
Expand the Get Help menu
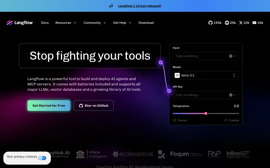point(122,23)
